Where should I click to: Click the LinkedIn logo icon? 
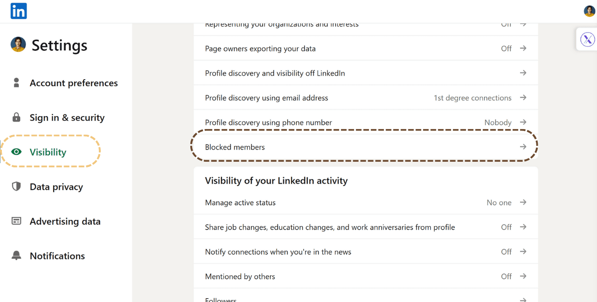(19, 11)
